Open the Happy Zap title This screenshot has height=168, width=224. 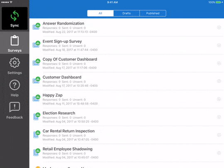click(52, 95)
